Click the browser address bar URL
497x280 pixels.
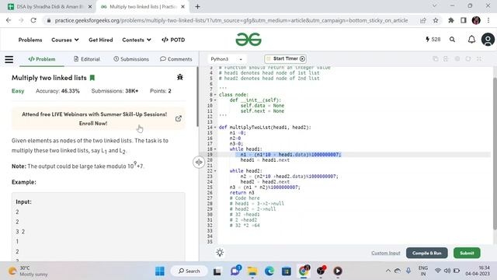click(231, 20)
